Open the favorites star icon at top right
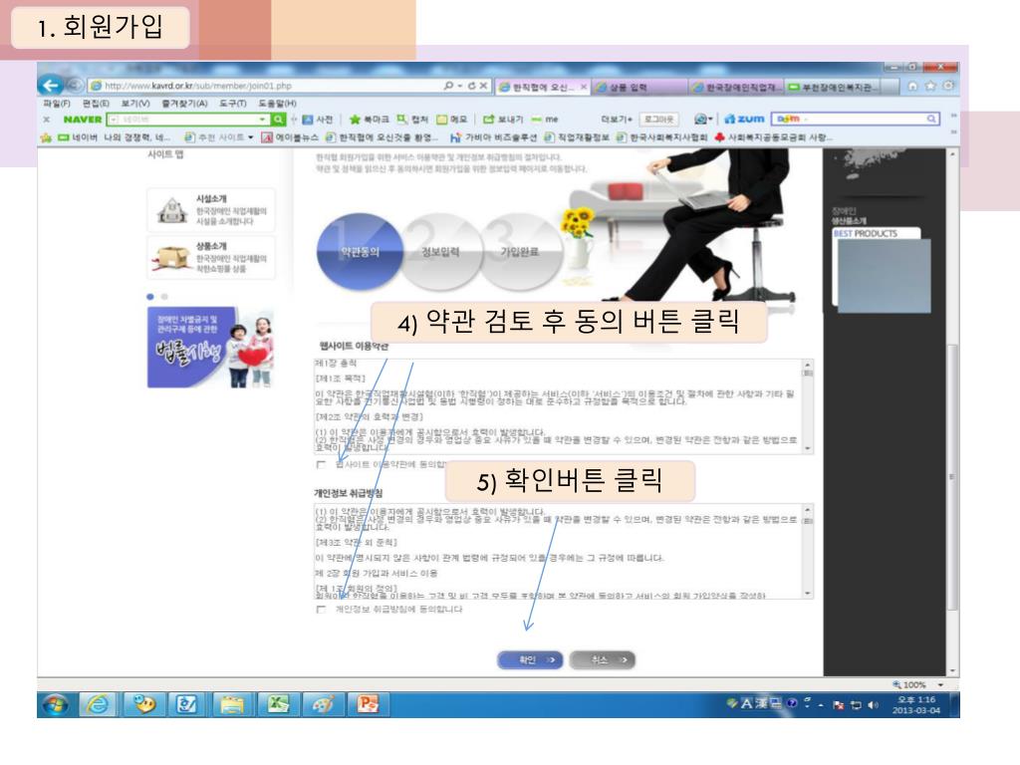The height and width of the screenshot is (765, 1020). point(930,86)
